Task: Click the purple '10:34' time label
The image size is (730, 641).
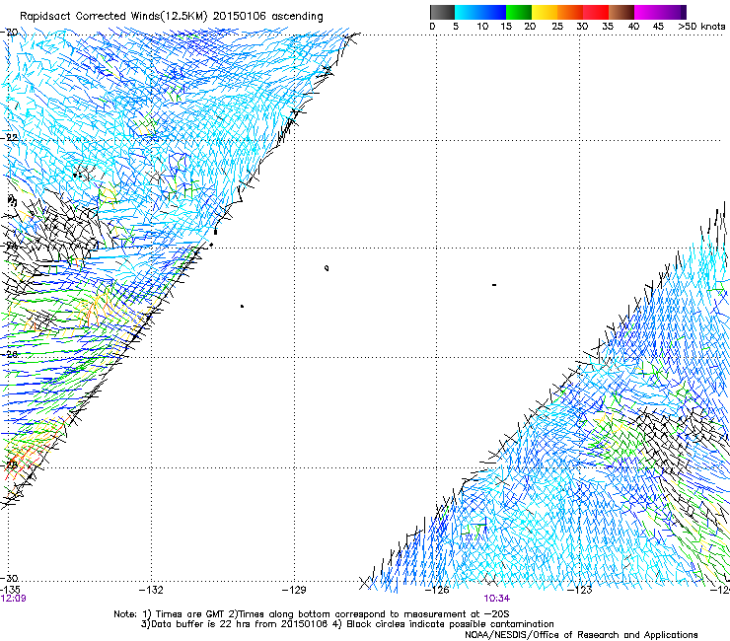Action: click(496, 599)
